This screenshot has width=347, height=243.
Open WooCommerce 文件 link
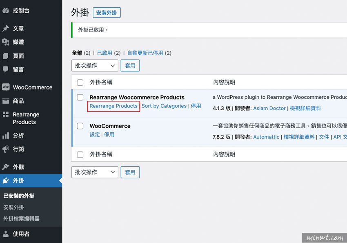324,137
